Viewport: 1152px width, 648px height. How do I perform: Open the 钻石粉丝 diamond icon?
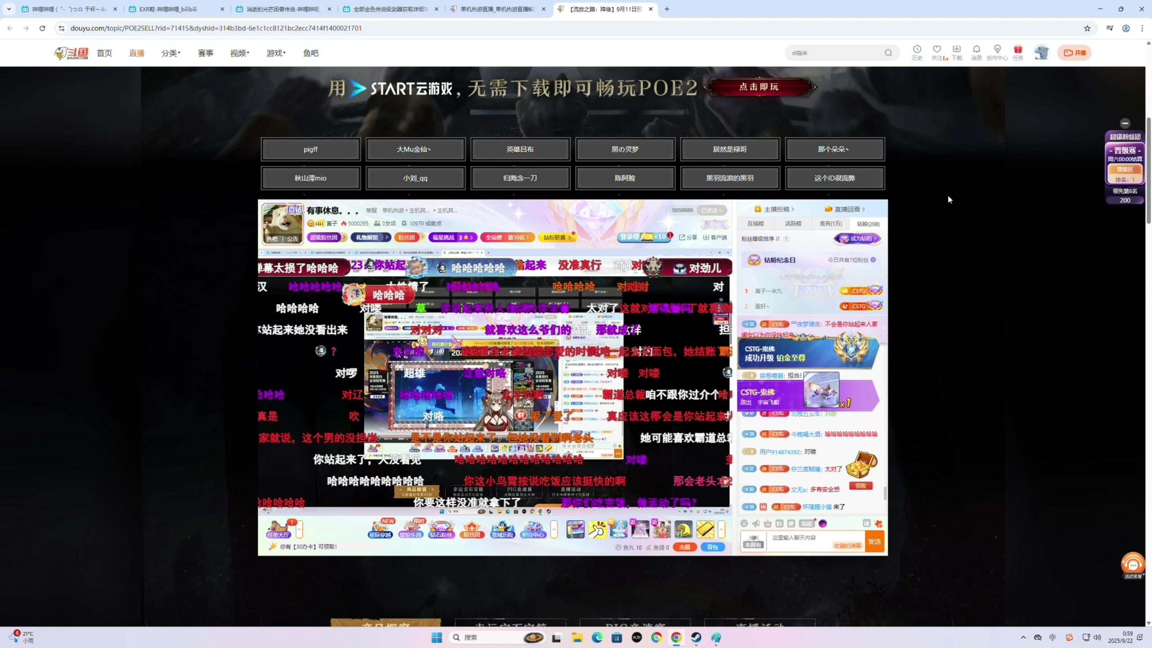tap(441, 529)
